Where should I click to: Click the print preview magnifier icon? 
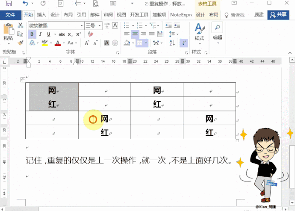pyautogui.click(x=96, y=3)
